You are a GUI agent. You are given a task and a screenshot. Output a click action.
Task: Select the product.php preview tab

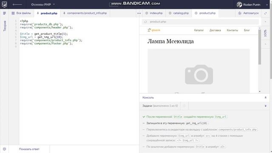click(x=205, y=13)
